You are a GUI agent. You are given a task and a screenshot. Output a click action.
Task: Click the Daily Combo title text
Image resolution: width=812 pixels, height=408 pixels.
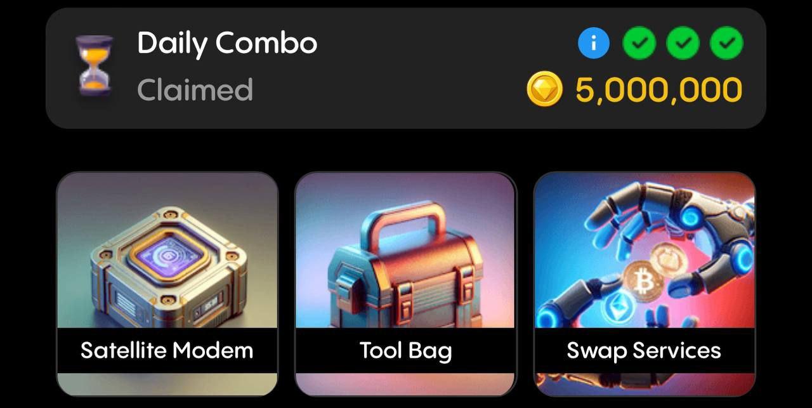(227, 43)
